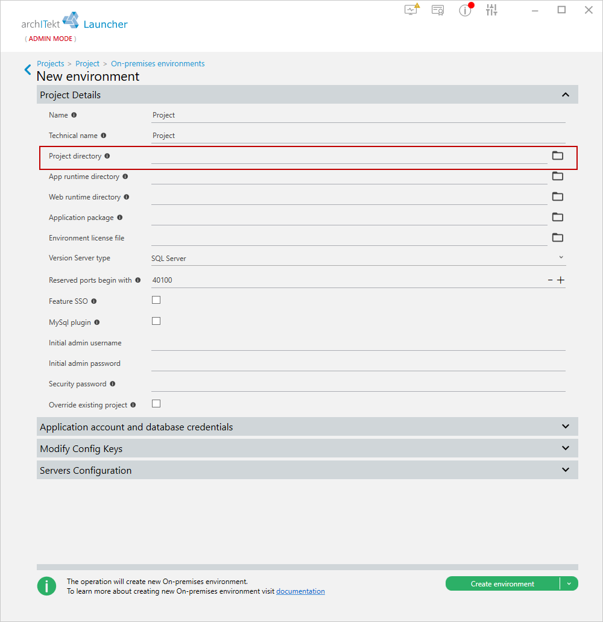Open the system monitor warning icon
The height and width of the screenshot is (622, 603).
pos(412,9)
